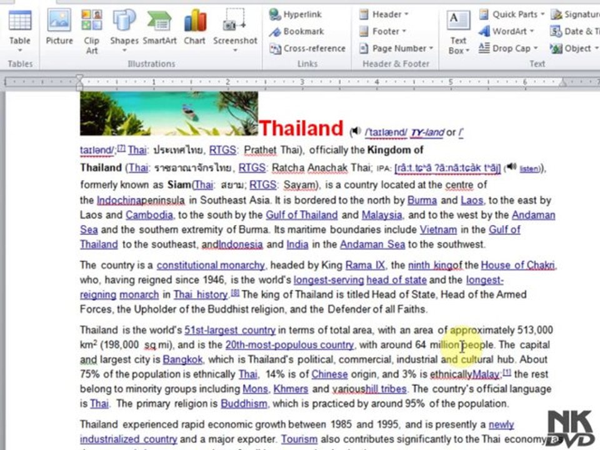The image size is (600, 450).
Task: Click the footnote [7] reference
Action: (x=121, y=148)
